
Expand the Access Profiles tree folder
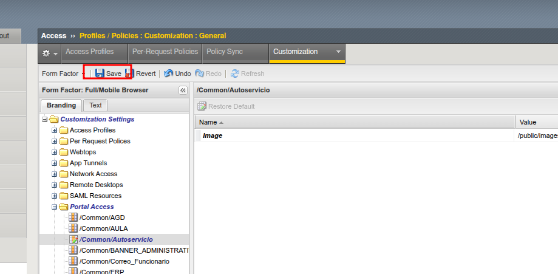click(x=55, y=130)
